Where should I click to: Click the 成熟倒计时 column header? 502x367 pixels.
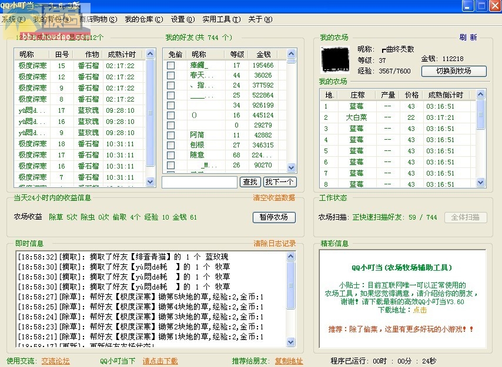pos(446,95)
